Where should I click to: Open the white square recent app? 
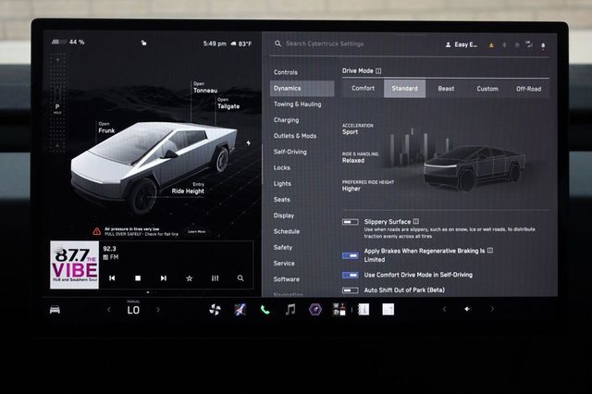pyautogui.click(x=388, y=310)
